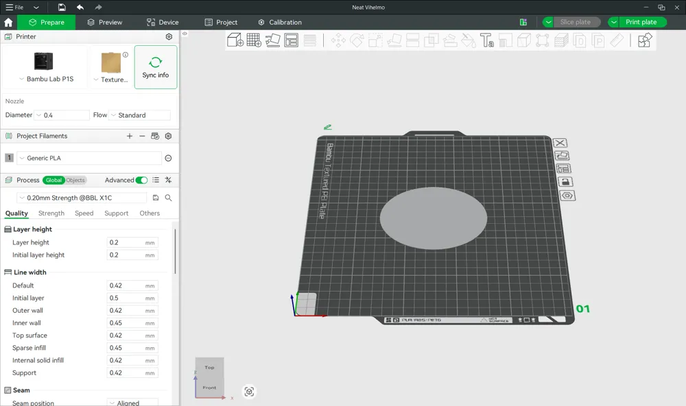
Task: Switch process scope to Global
Action: click(54, 180)
